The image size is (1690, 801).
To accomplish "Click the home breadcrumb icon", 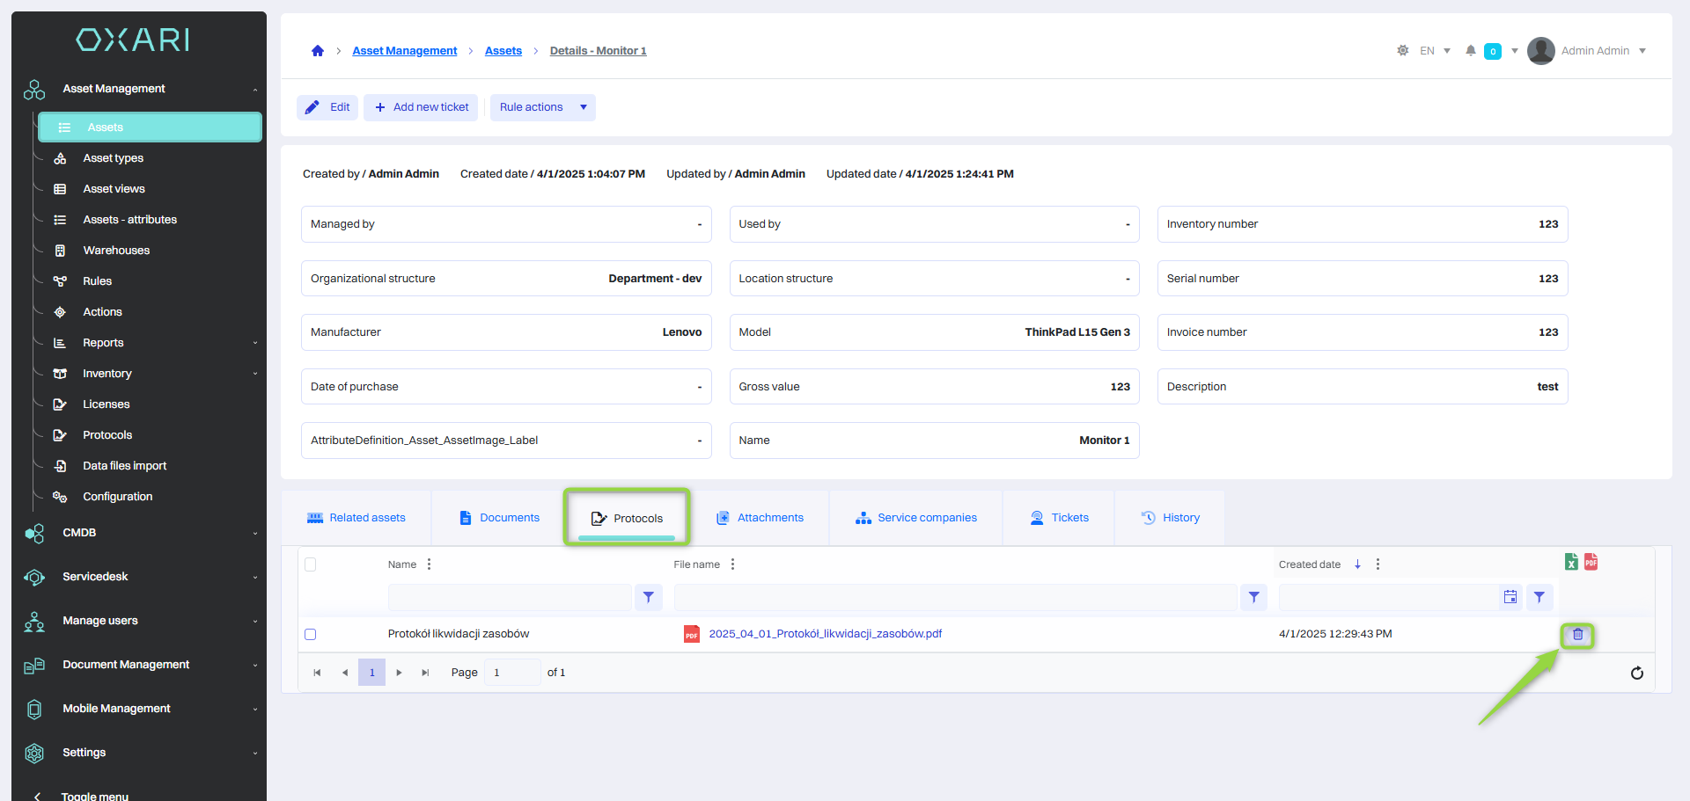I will pyautogui.click(x=318, y=51).
